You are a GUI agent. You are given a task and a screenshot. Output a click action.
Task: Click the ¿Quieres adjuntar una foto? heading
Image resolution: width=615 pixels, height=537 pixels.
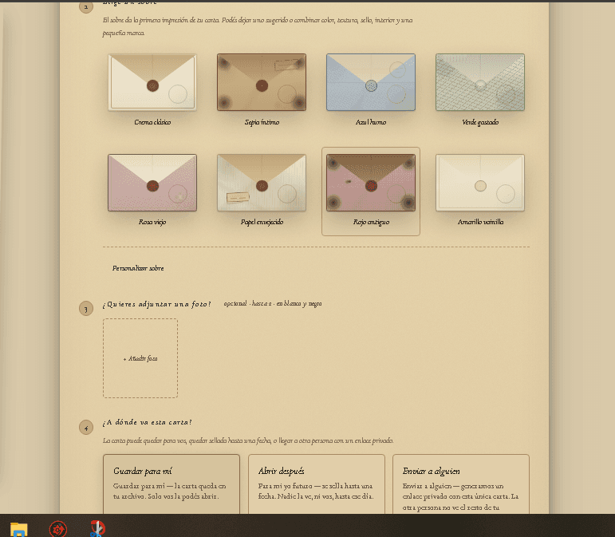tap(157, 304)
